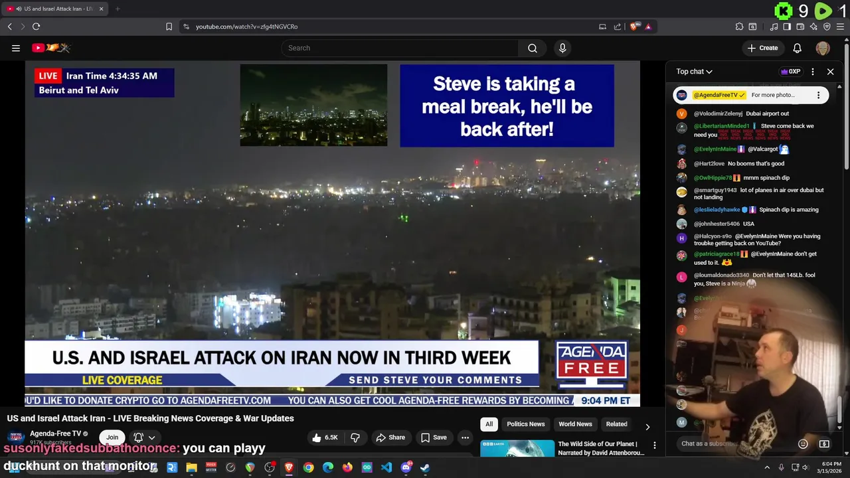Viewport: 850px width, 478px height.
Task: Open the browser main menu icon
Action: tap(841, 27)
